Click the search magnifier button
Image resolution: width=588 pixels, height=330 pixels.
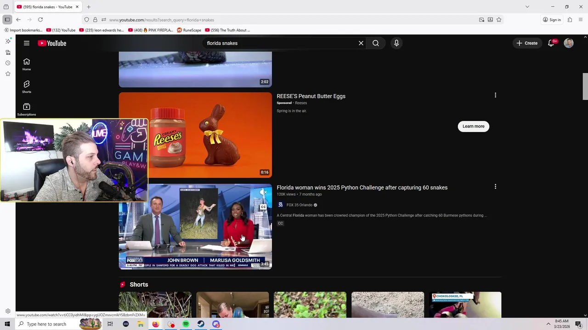(376, 43)
